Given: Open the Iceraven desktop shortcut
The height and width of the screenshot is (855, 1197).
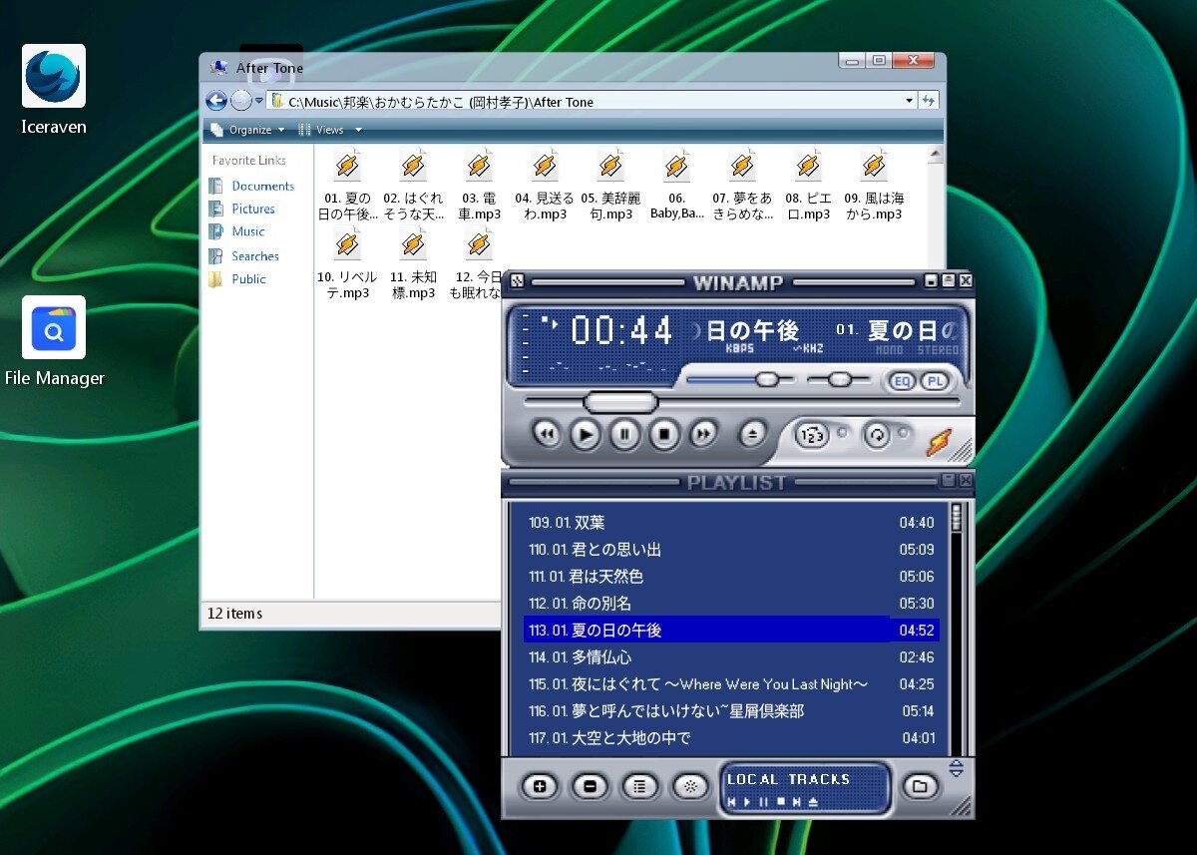Looking at the screenshot, I should [x=54, y=90].
